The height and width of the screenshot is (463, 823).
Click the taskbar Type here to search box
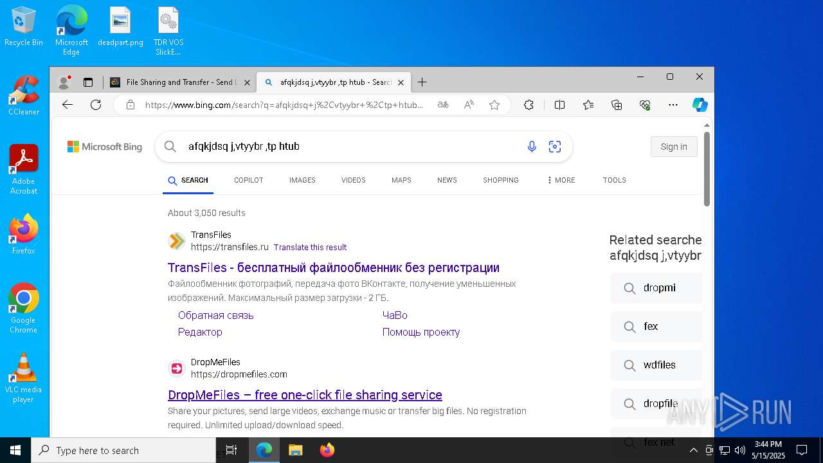click(x=123, y=450)
